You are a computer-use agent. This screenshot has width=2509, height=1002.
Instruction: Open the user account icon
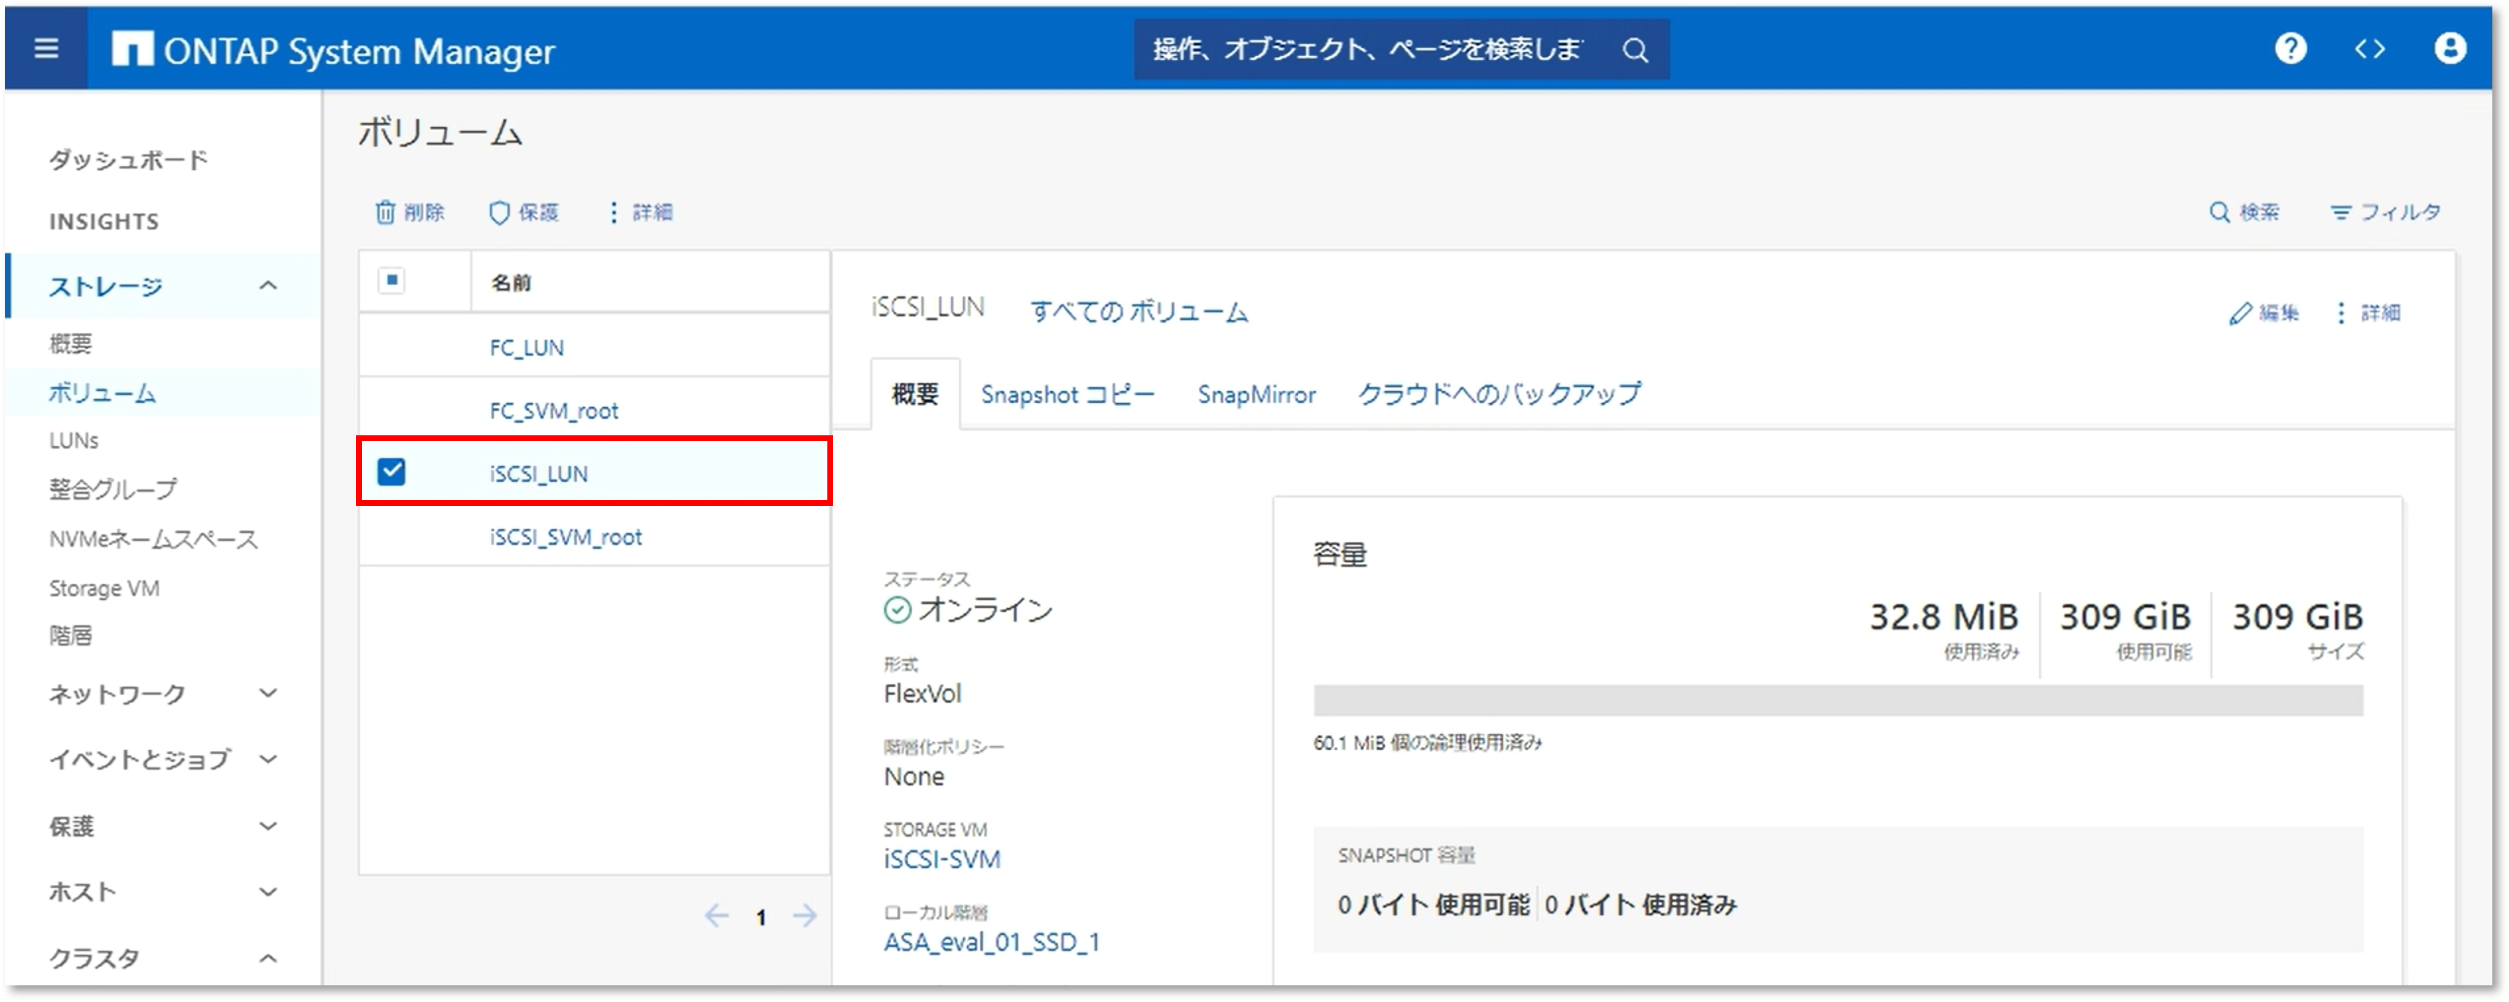pyautogui.click(x=2449, y=48)
